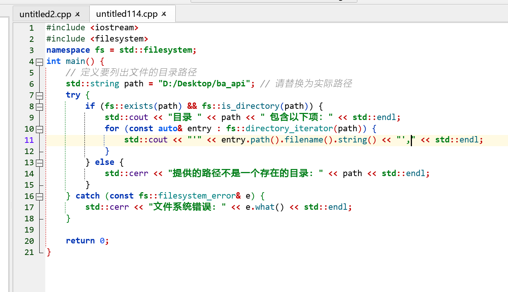Collapse the if statement code fold
Screen dimensions: 508x292
click(x=40, y=106)
